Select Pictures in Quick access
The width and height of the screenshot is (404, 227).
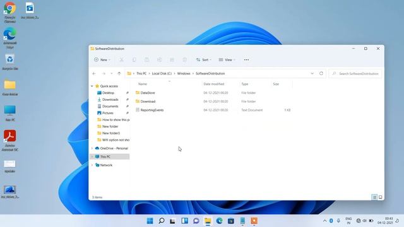click(x=108, y=113)
